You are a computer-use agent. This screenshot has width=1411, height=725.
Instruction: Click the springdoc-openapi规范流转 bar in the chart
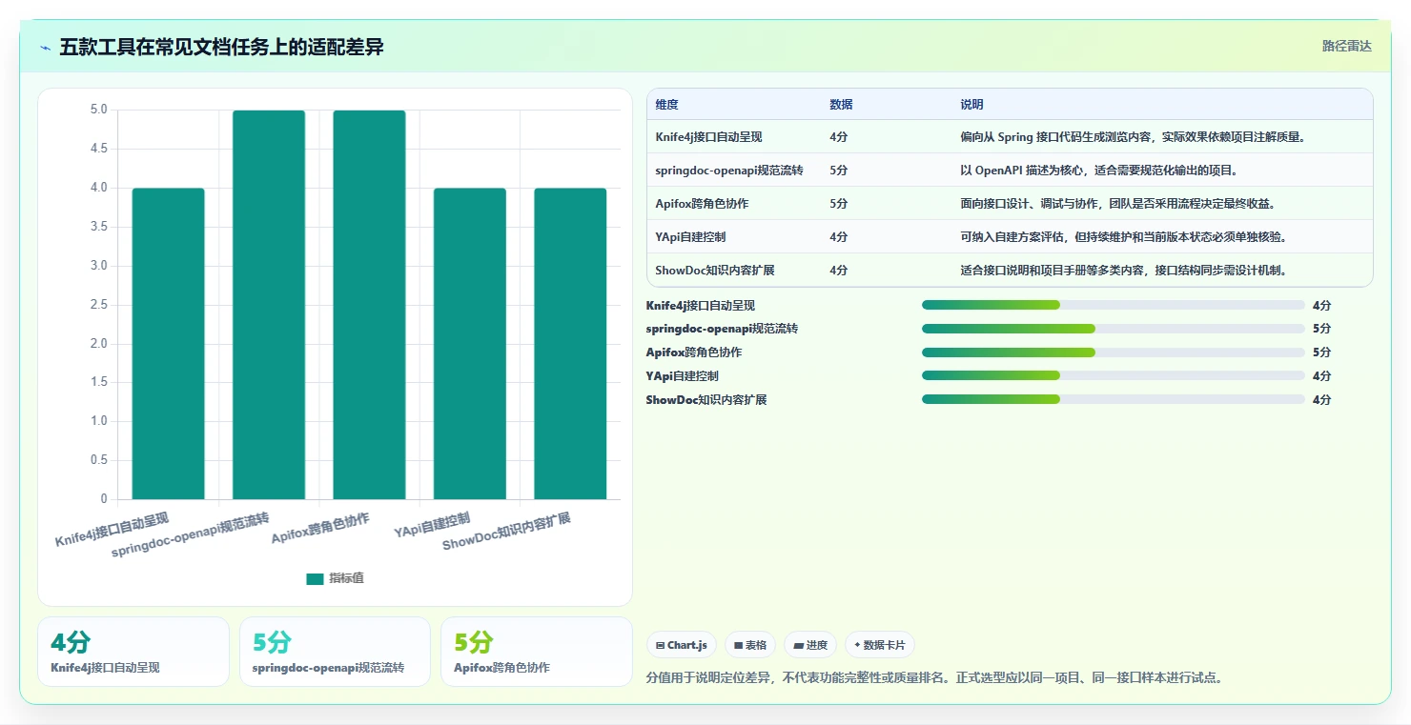pos(269,305)
